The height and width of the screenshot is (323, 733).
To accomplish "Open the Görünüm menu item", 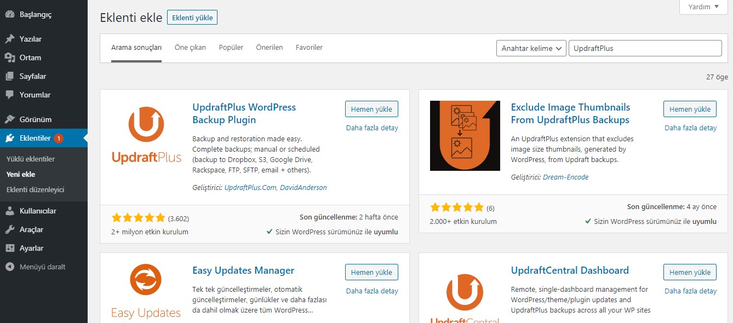I will (x=44, y=119).
